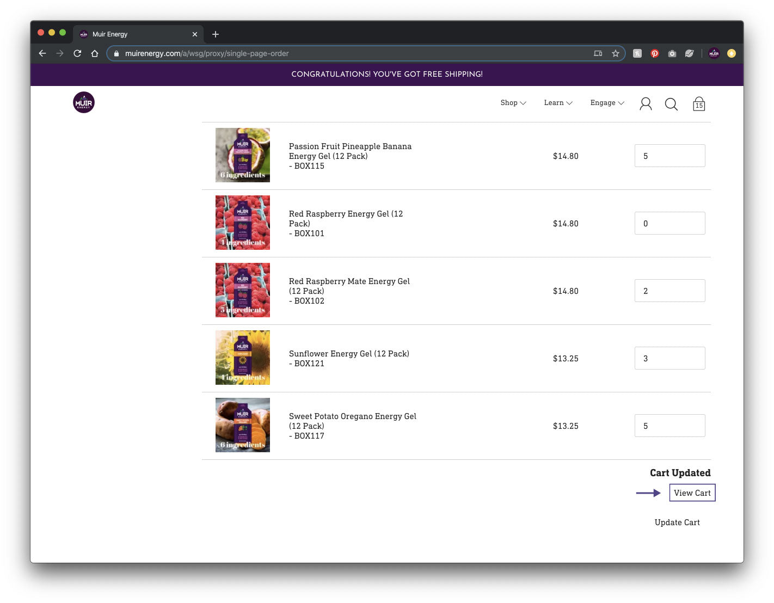
Task: Click the Sweet Potato Oregano product thumbnail
Action: (243, 425)
